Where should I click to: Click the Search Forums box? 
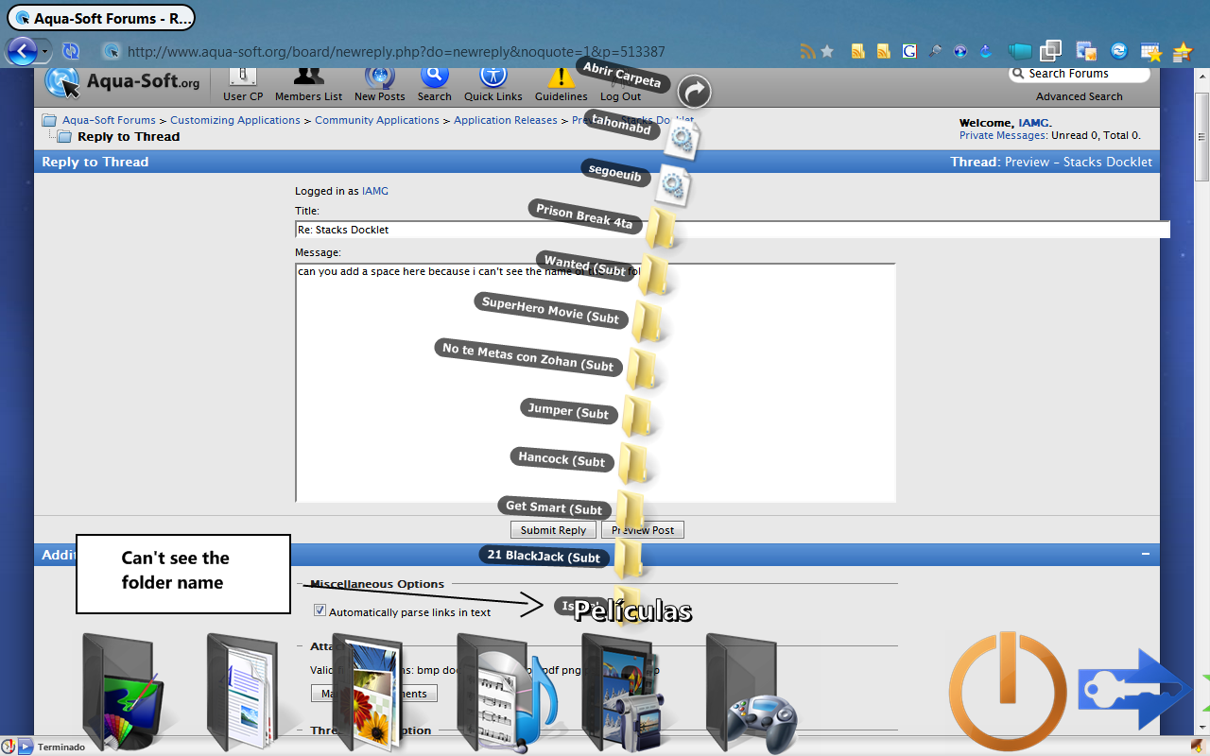[1080, 74]
